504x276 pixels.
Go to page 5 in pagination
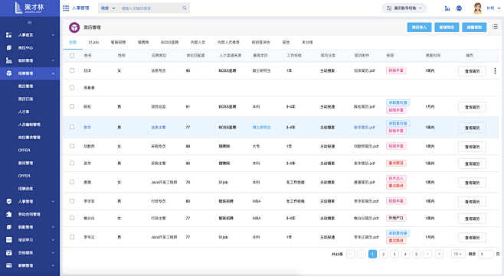tap(416, 254)
